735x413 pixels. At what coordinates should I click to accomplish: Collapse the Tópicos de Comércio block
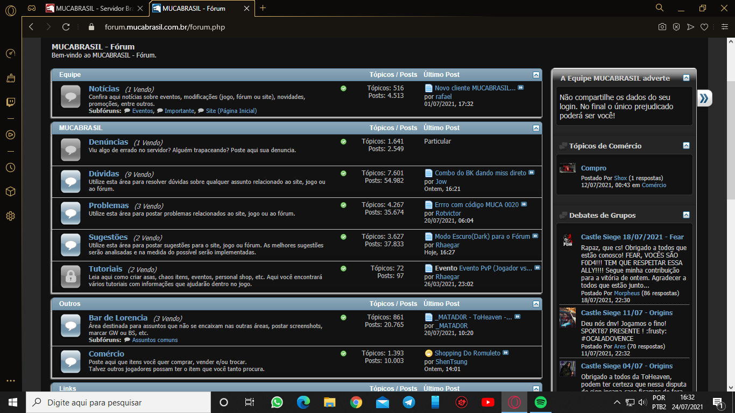click(x=686, y=146)
